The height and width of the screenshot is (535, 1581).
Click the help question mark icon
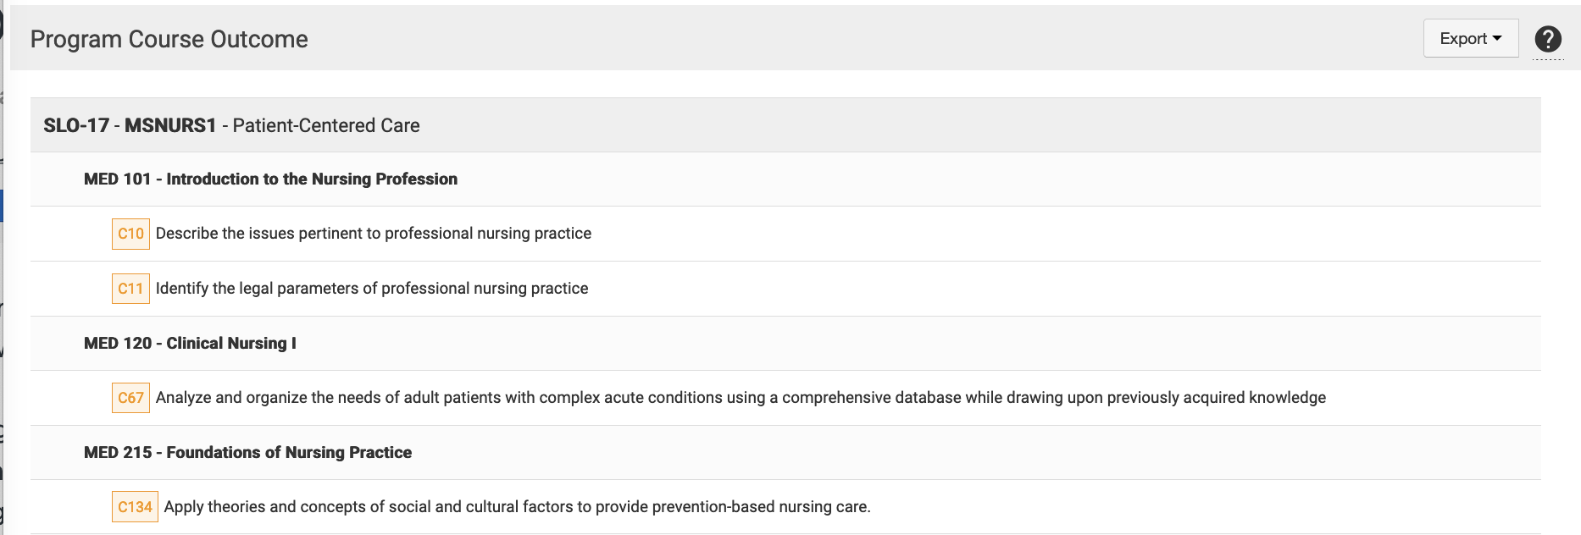(x=1548, y=39)
